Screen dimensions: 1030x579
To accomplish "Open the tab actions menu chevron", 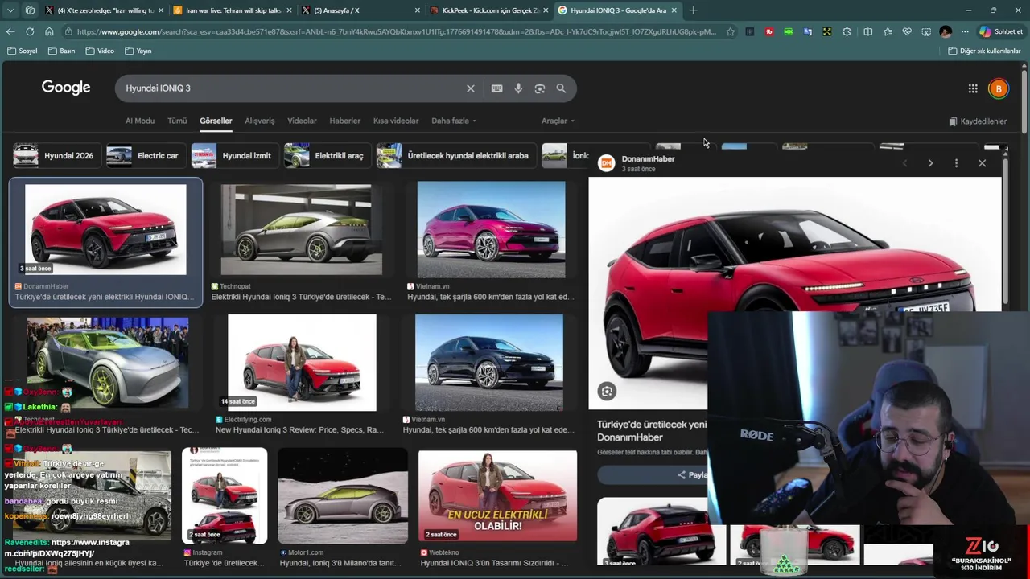I will click(x=10, y=10).
